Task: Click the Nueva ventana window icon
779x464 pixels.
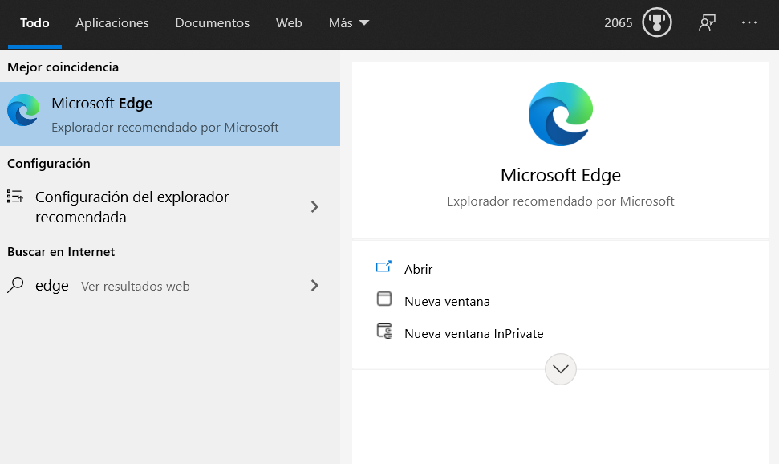Action: point(384,299)
